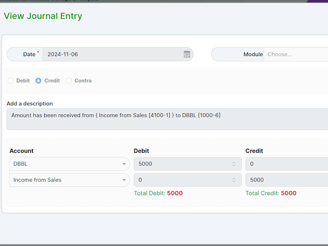
Task: Click the Debit amount field showing 0
Action: pos(188,180)
